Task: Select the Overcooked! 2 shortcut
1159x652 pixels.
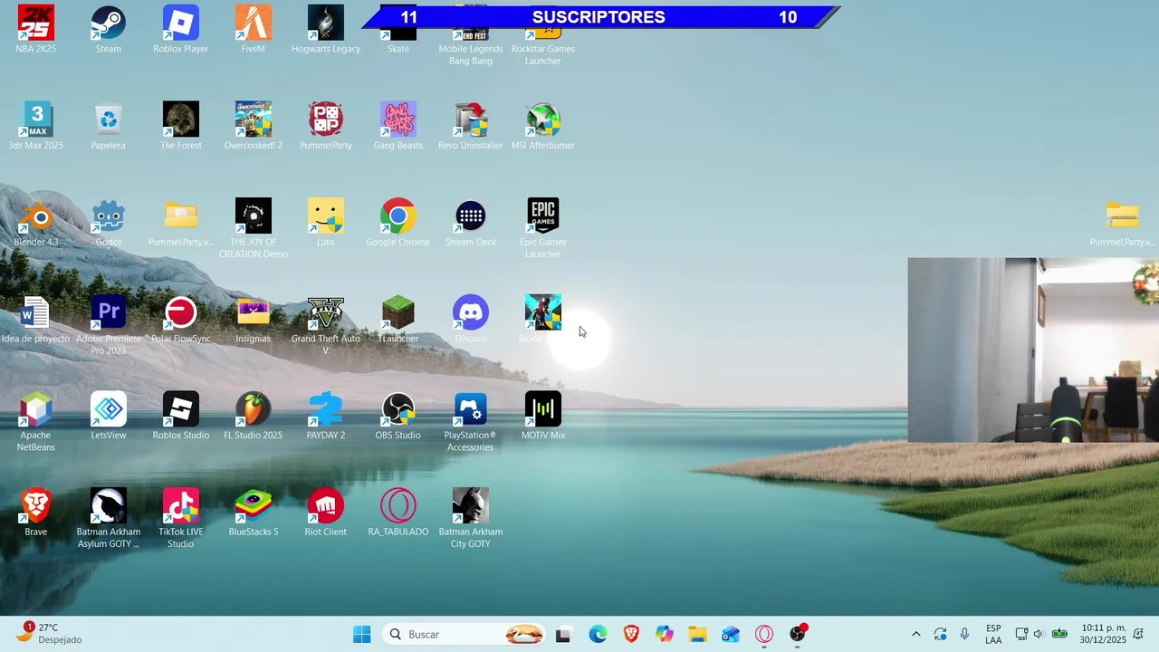Action: pyautogui.click(x=254, y=120)
